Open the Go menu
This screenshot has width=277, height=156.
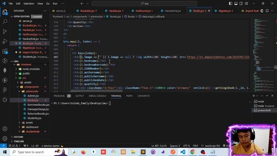48,3
